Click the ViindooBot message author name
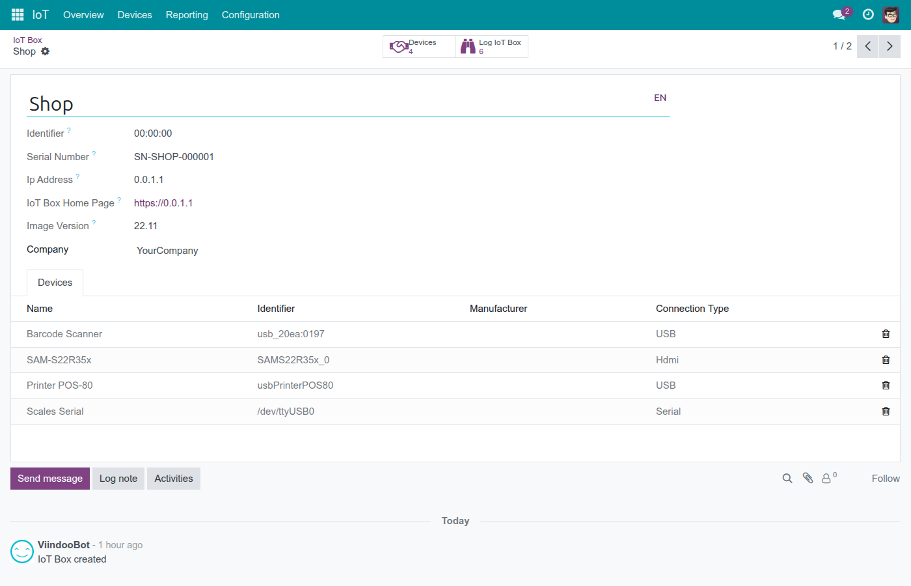 click(64, 545)
